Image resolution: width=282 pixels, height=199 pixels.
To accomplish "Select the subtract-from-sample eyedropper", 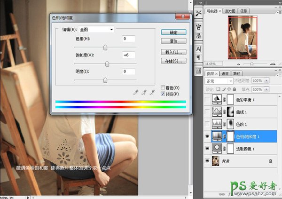I will [x=154, y=91].
